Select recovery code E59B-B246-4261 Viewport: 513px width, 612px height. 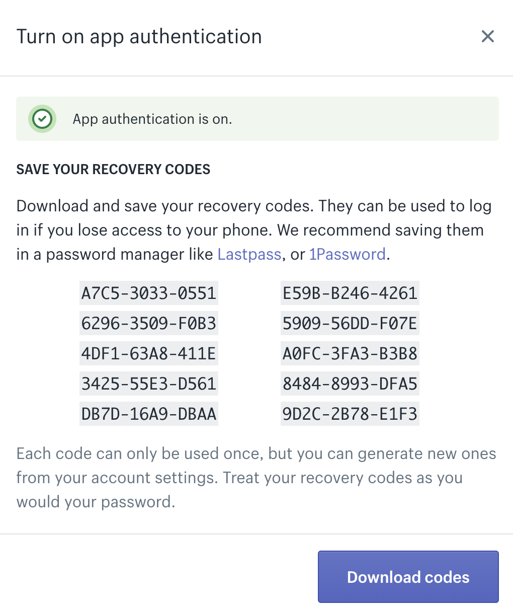pyautogui.click(x=350, y=293)
